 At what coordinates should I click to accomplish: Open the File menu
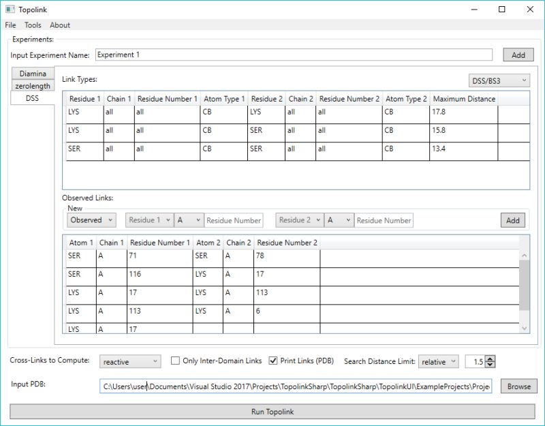[10, 25]
